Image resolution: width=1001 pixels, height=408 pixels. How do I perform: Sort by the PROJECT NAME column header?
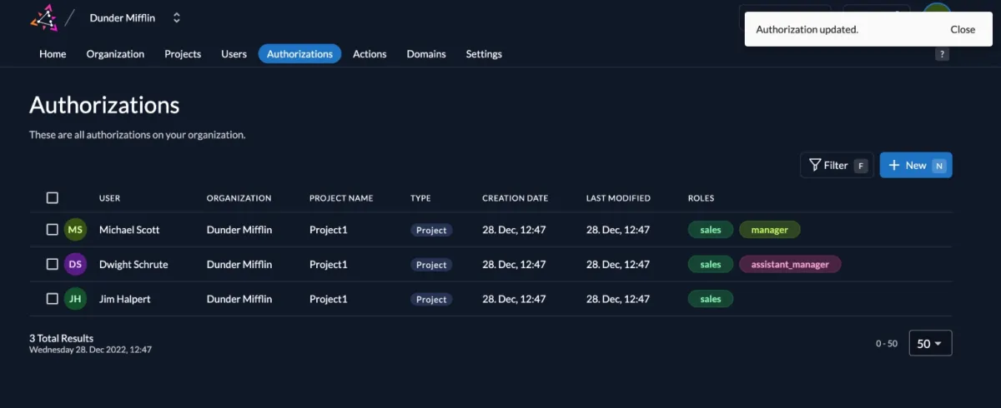(x=341, y=198)
